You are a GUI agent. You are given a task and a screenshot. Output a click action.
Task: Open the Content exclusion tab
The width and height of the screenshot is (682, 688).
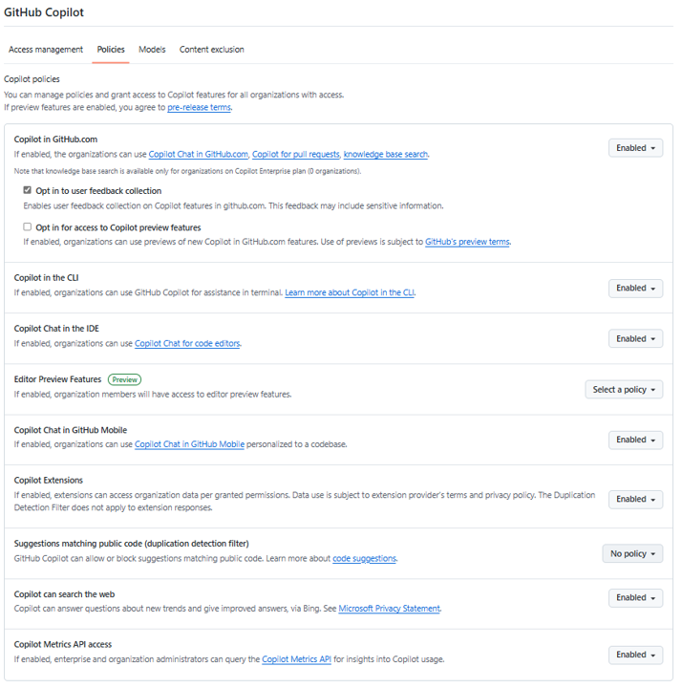tap(211, 50)
